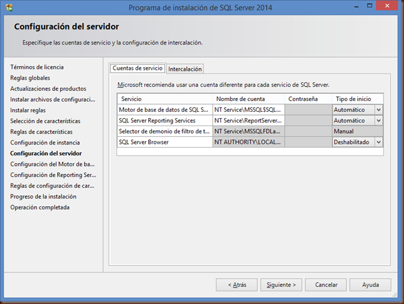Image resolution: width=404 pixels, height=304 pixels.
Task: Open startup type dropdown for Motor de base de datos
Action: (378, 110)
